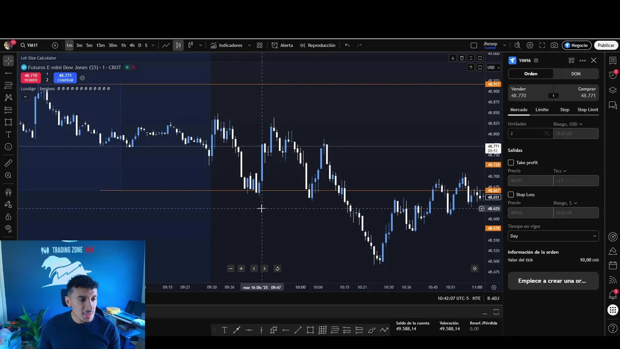This screenshot has height=349, width=620.
Task: Expand the chart type dropdown arrow
Action: (x=200, y=45)
